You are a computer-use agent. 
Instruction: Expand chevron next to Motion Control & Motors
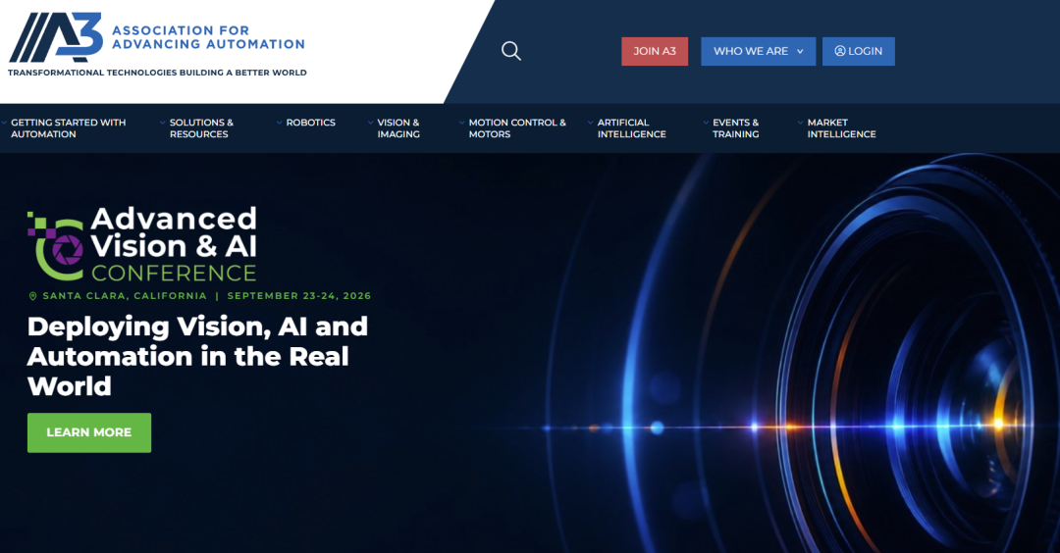pyautogui.click(x=461, y=123)
